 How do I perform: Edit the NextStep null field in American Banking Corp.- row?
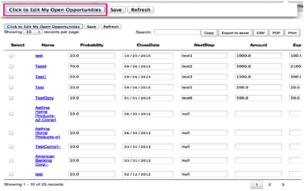(x=204, y=160)
